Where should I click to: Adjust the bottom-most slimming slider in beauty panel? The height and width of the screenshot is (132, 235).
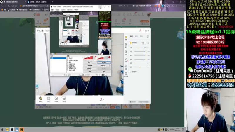tap(140, 67)
